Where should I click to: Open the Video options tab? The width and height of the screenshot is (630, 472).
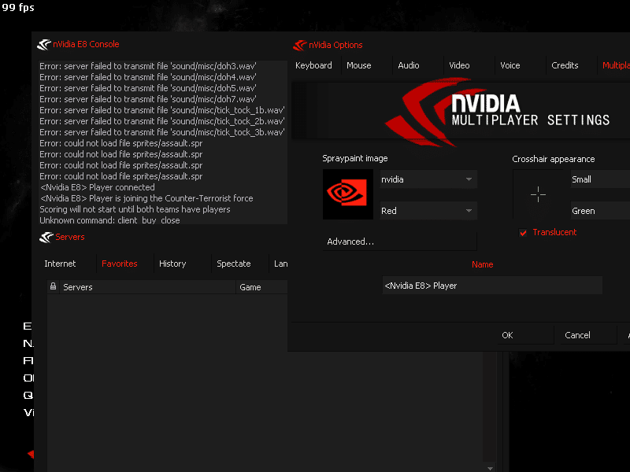point(459,65)
